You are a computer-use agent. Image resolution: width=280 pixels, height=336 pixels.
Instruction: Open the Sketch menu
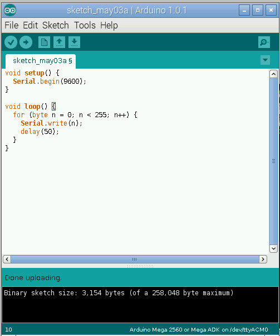(x=56, y=26)
